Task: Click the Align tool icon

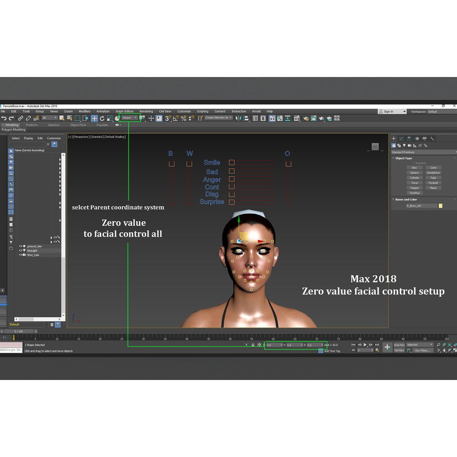Action: [246, 118]
